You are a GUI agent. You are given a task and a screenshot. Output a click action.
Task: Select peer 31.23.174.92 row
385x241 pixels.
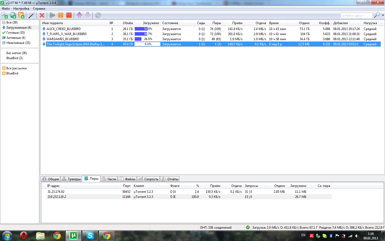tap(187, 192)
